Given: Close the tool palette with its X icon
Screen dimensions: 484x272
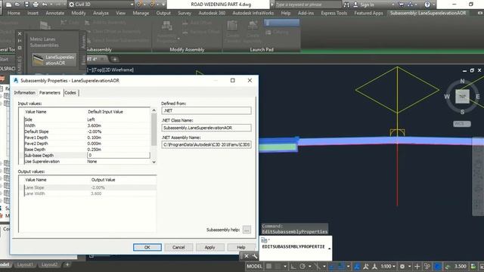Looking at the screenshot, I should coord(20,33).
